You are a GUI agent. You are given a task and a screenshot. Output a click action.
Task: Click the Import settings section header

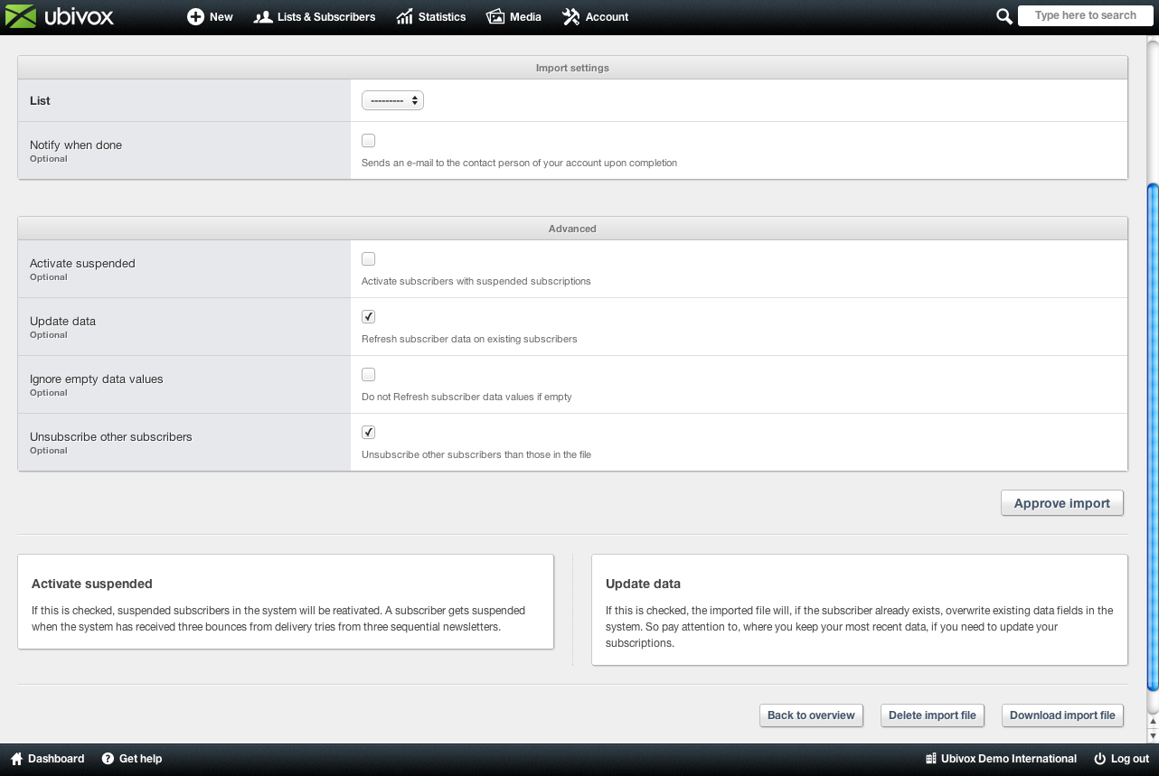pyautogui.click(x=572, y=68)
